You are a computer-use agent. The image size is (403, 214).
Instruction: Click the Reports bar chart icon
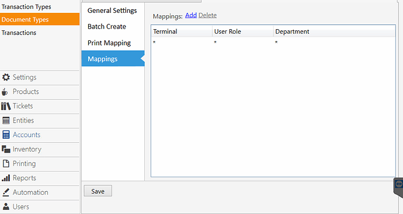pos(6,178)
